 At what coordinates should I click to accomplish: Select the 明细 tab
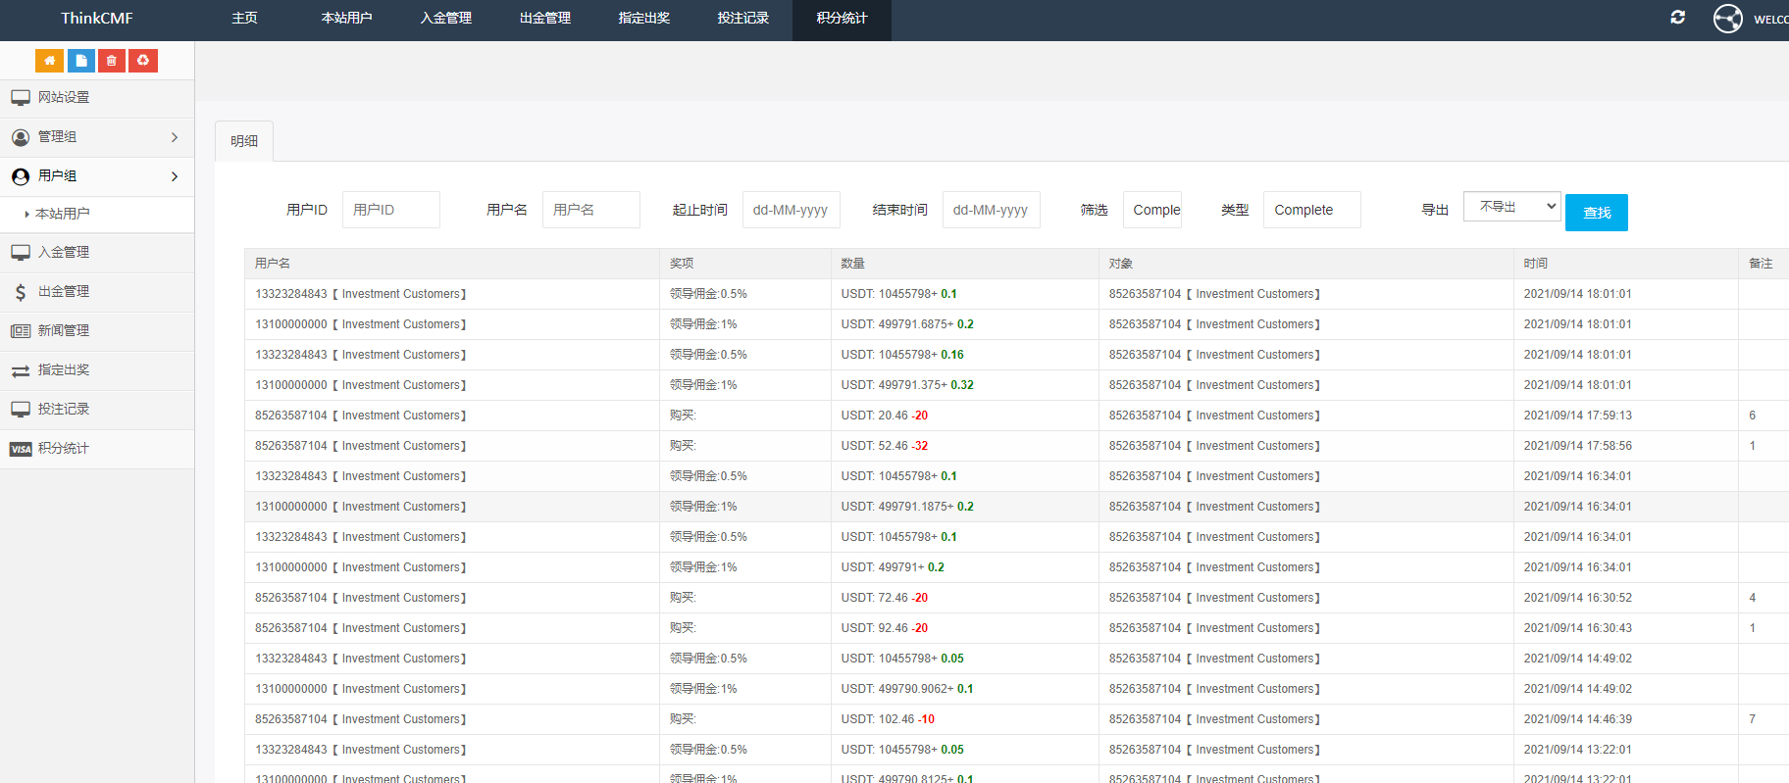244,141
